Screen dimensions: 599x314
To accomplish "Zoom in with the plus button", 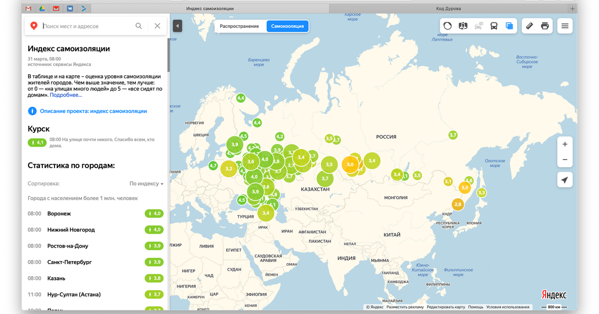I will [565, 144].
